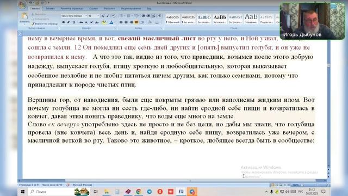Screen dimensions: 348x196
Task: Select the Format Painter brush
Action: [x=45, y=23]
